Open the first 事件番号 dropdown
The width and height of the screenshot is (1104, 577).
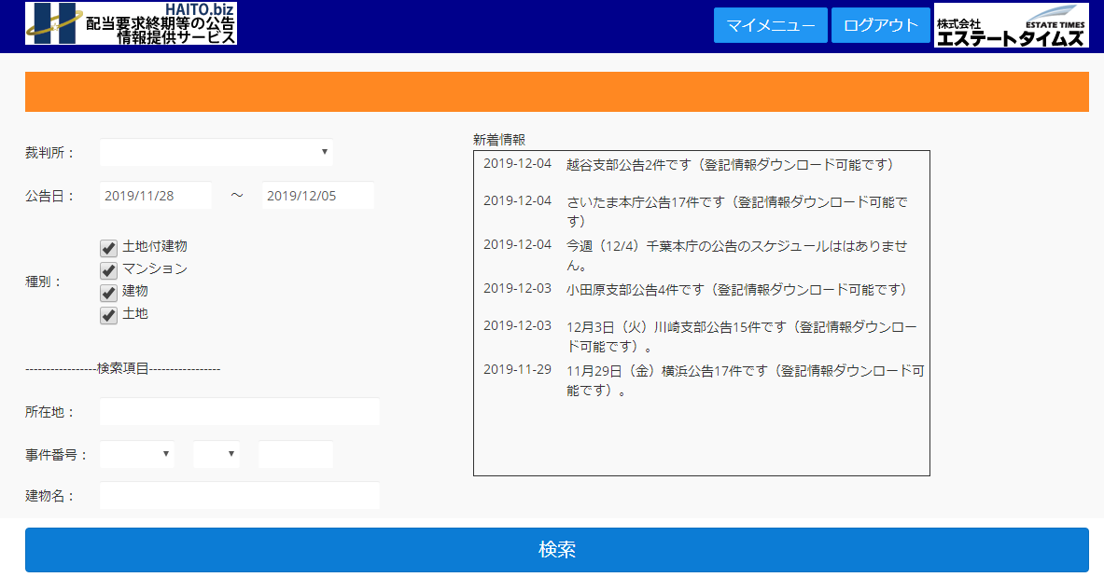(136, 454)
